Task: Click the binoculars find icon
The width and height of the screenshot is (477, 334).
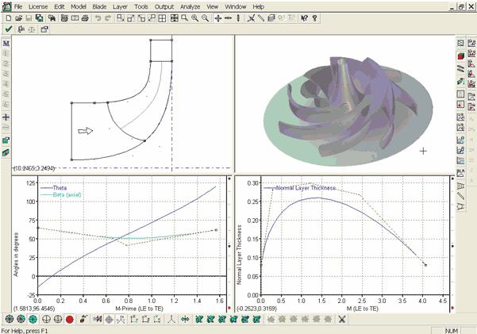Action: 52,18
